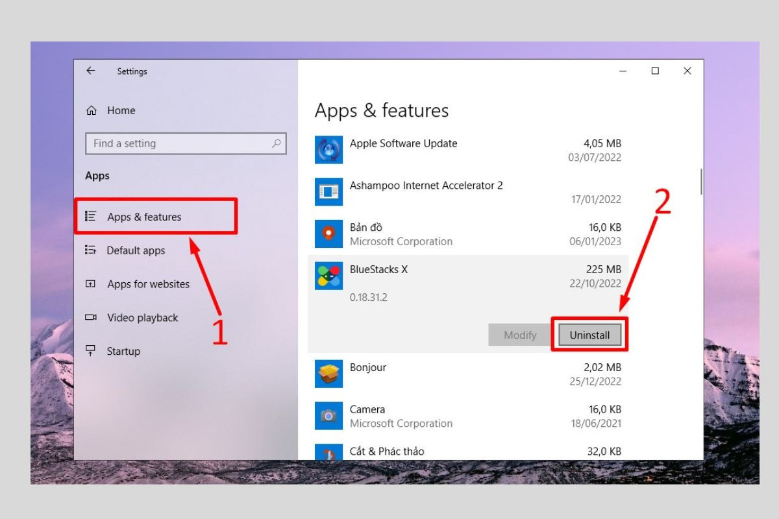This screenshot has width=779, height=519.
Task: Open the Startup apps page
Action: pos(123,351)
